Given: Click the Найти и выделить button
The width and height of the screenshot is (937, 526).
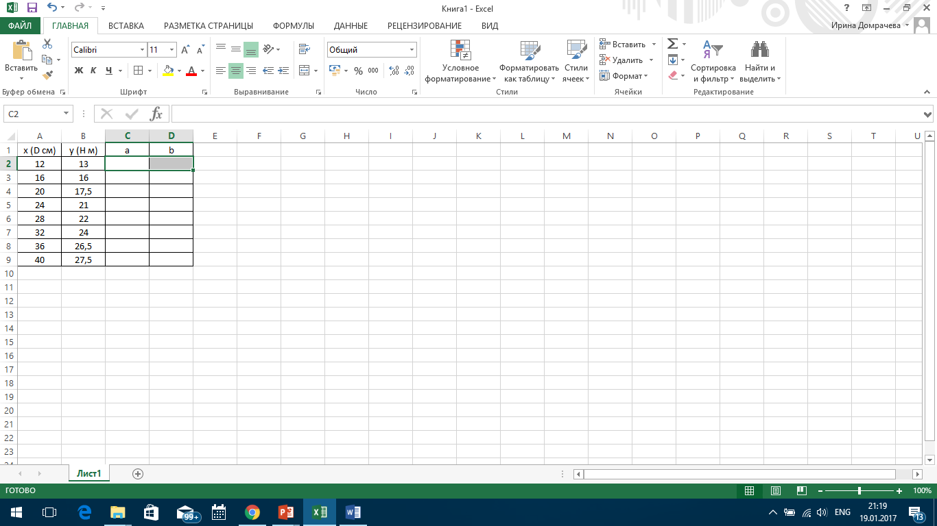Looking at the screenshot, I should click(x=760, y=62).
